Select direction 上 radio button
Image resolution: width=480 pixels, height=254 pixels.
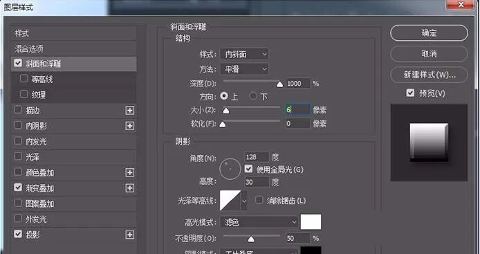click(224, 96)
